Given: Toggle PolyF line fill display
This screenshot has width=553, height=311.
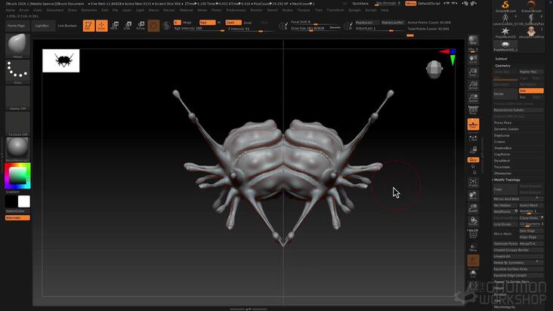Looking at the screenshot, I should pos(473,234).
